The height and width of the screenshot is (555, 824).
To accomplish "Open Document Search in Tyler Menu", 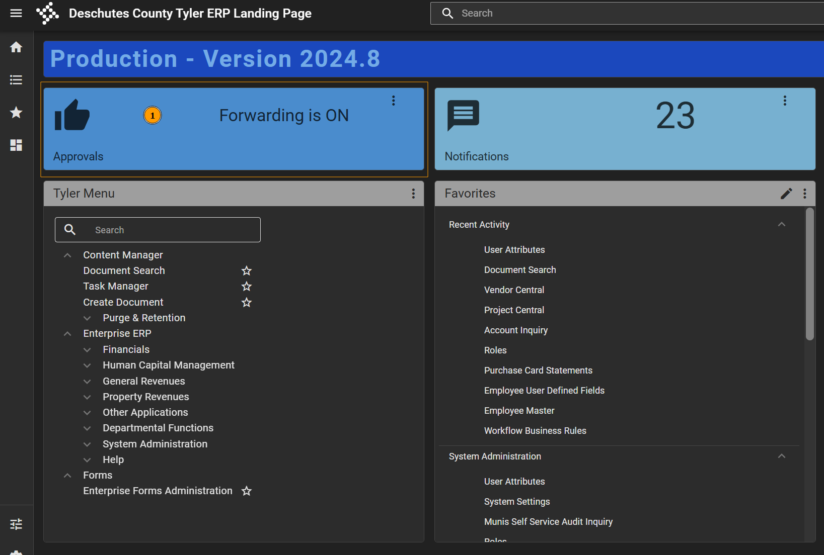I will [124, 270].
